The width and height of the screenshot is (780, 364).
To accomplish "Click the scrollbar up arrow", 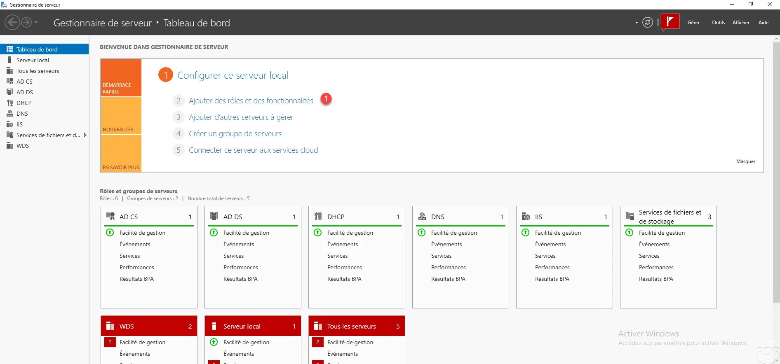I will click(x=777, y=39).
